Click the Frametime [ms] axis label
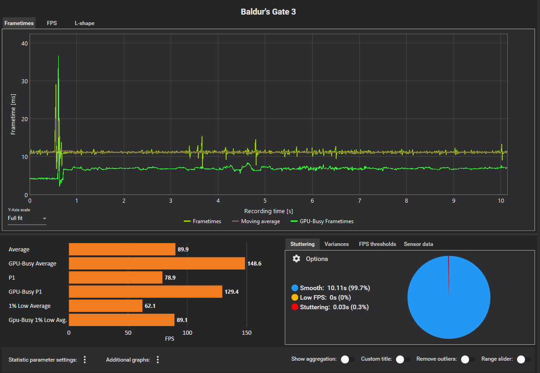The image size is (540, 373). click(13, 114)
